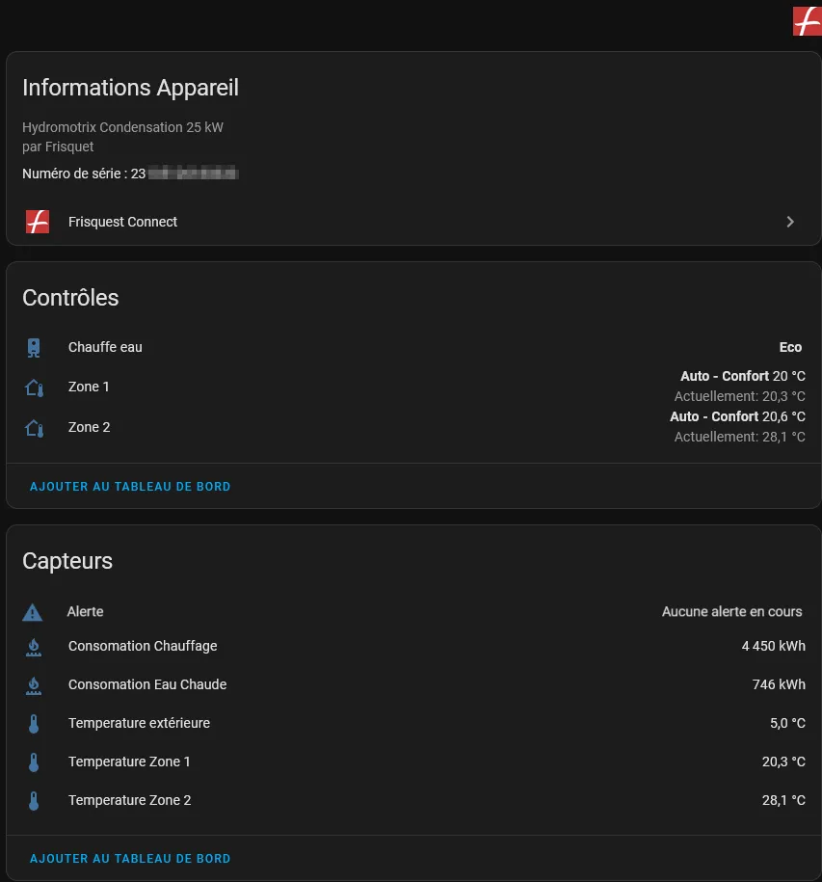The height and width of the screenshot is (882, 822).
Task: Click the Temperature extérieure thermometer icon
Action: point(34,723)
